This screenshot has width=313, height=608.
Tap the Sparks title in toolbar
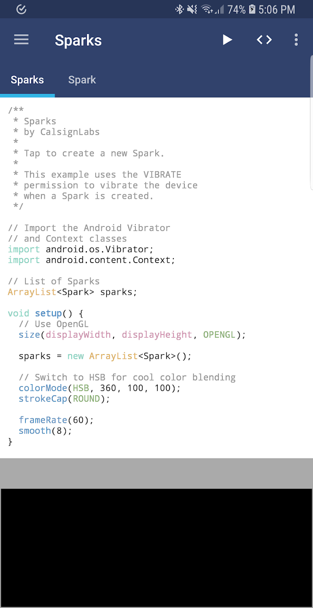[x=78, y=41]
